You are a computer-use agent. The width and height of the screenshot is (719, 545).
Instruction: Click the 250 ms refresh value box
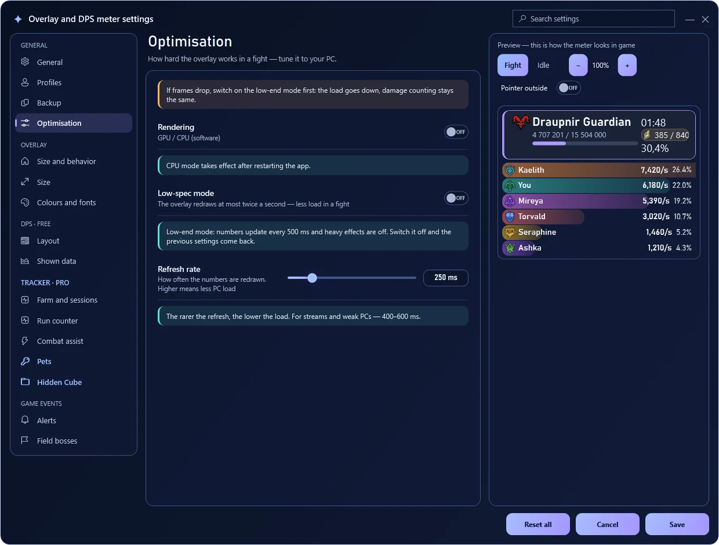(x=445, y=278)
